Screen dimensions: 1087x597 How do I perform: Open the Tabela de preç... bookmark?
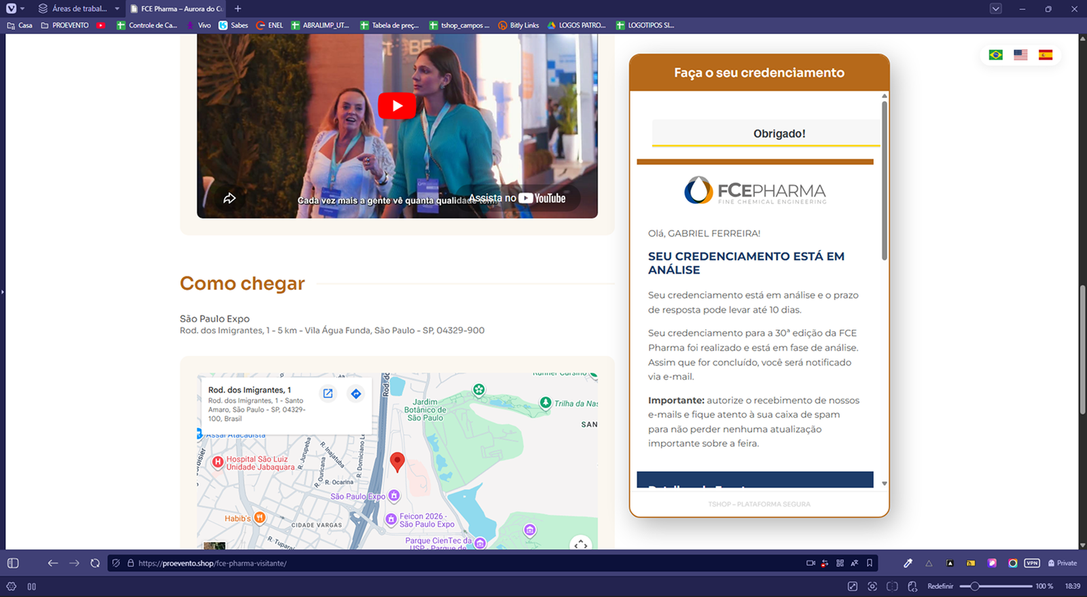coord(389,26)
